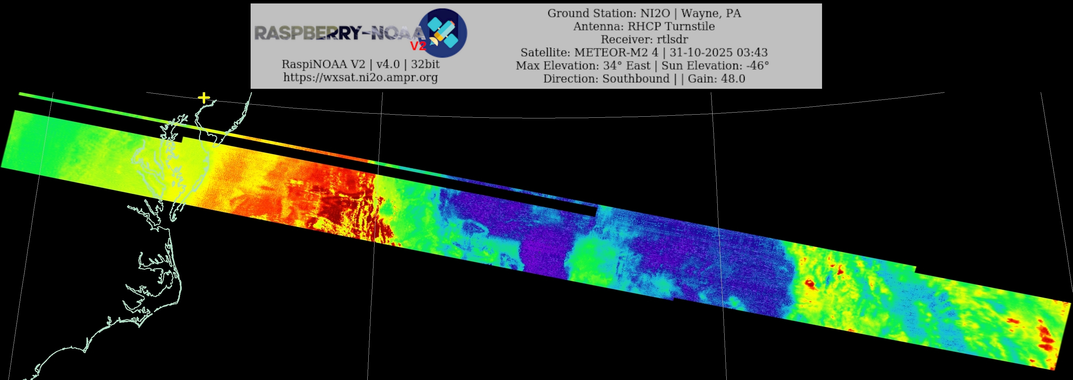Image resolution: width=1073 pixels, height=380 pixels.
Task: Click the satellite icon in the logo
Action: tap(443, 32)
